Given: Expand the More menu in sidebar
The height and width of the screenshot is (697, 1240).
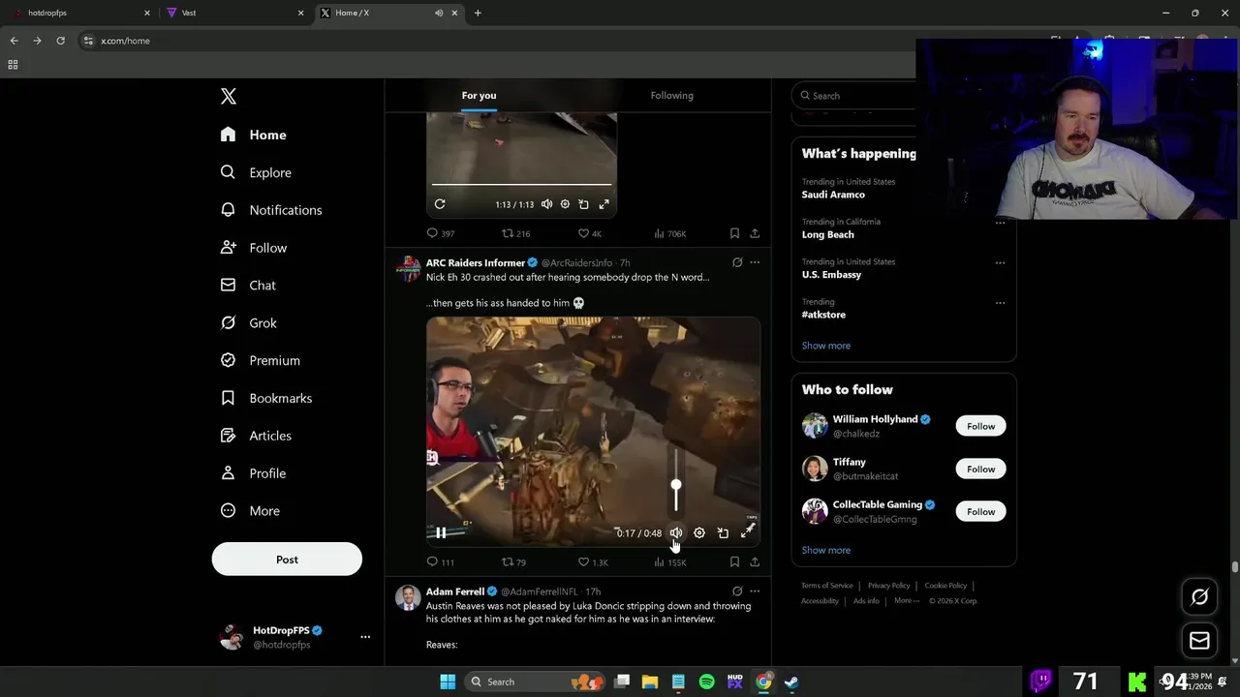Looking at the screenshot, I should (x=250, y=511).
